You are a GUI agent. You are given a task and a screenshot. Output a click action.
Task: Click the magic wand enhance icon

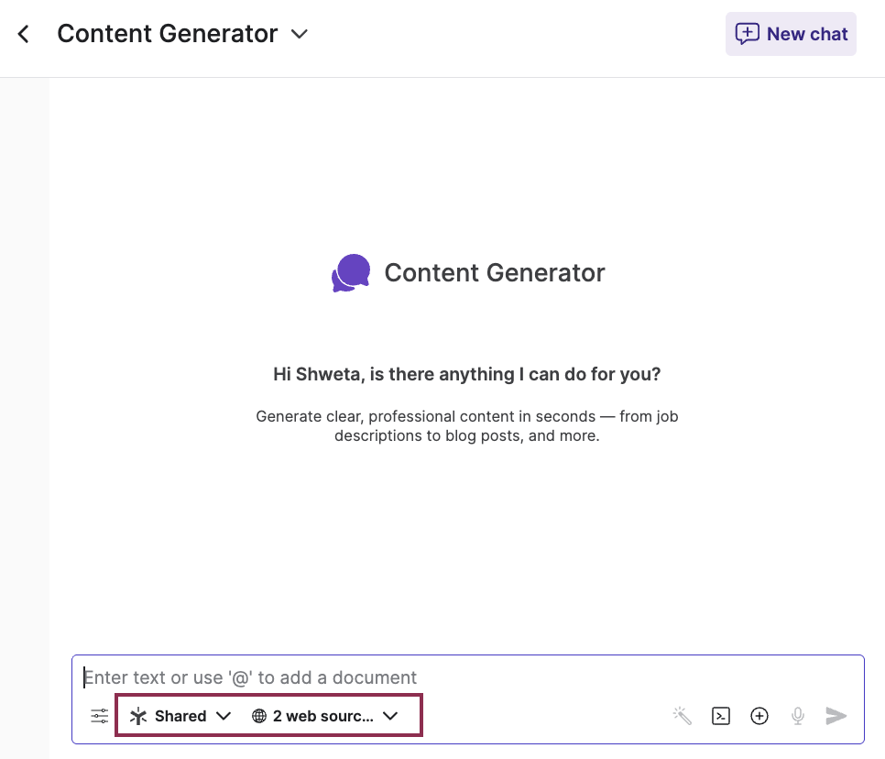point(682,716)
